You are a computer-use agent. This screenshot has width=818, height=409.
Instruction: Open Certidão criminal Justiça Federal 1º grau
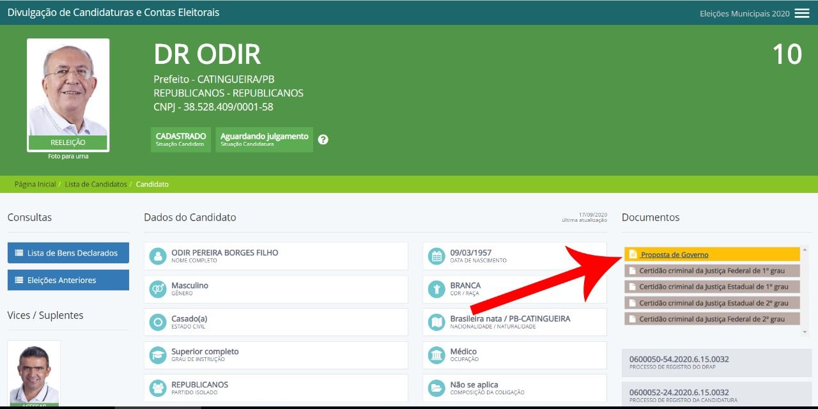pyautogui.click(x=712, y=270)
